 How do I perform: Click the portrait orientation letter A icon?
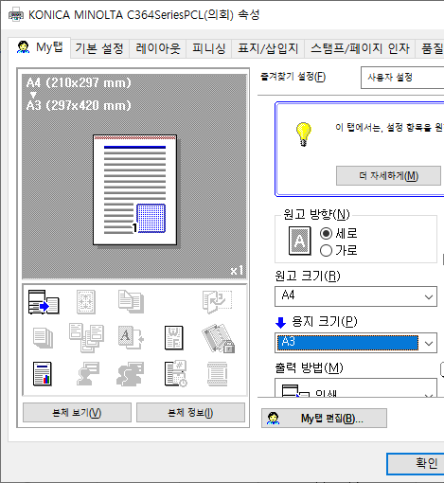tap(299, 241)
